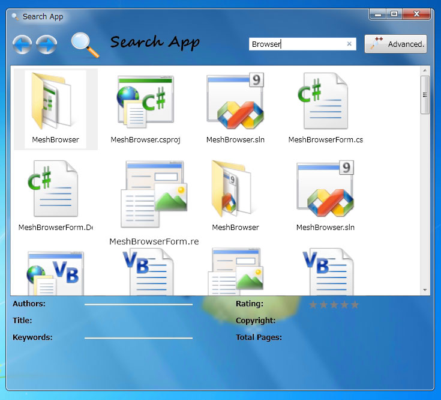Click the MeshBrowserForm.cs file name
The image size is (441, 400).
point(325,139)
